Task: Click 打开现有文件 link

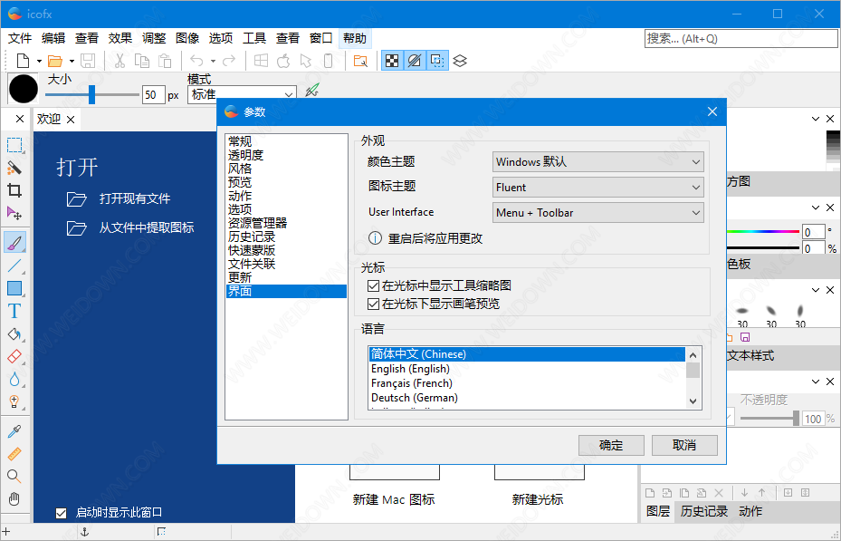Action: click(x=135, y=198)
